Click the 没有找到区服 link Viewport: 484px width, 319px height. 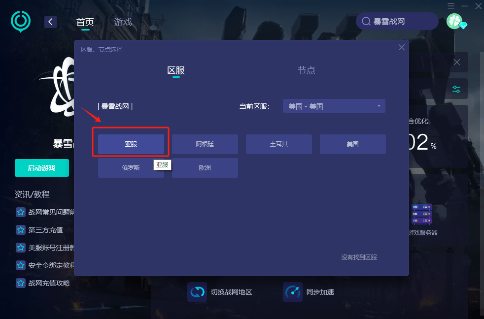(359, 257)
